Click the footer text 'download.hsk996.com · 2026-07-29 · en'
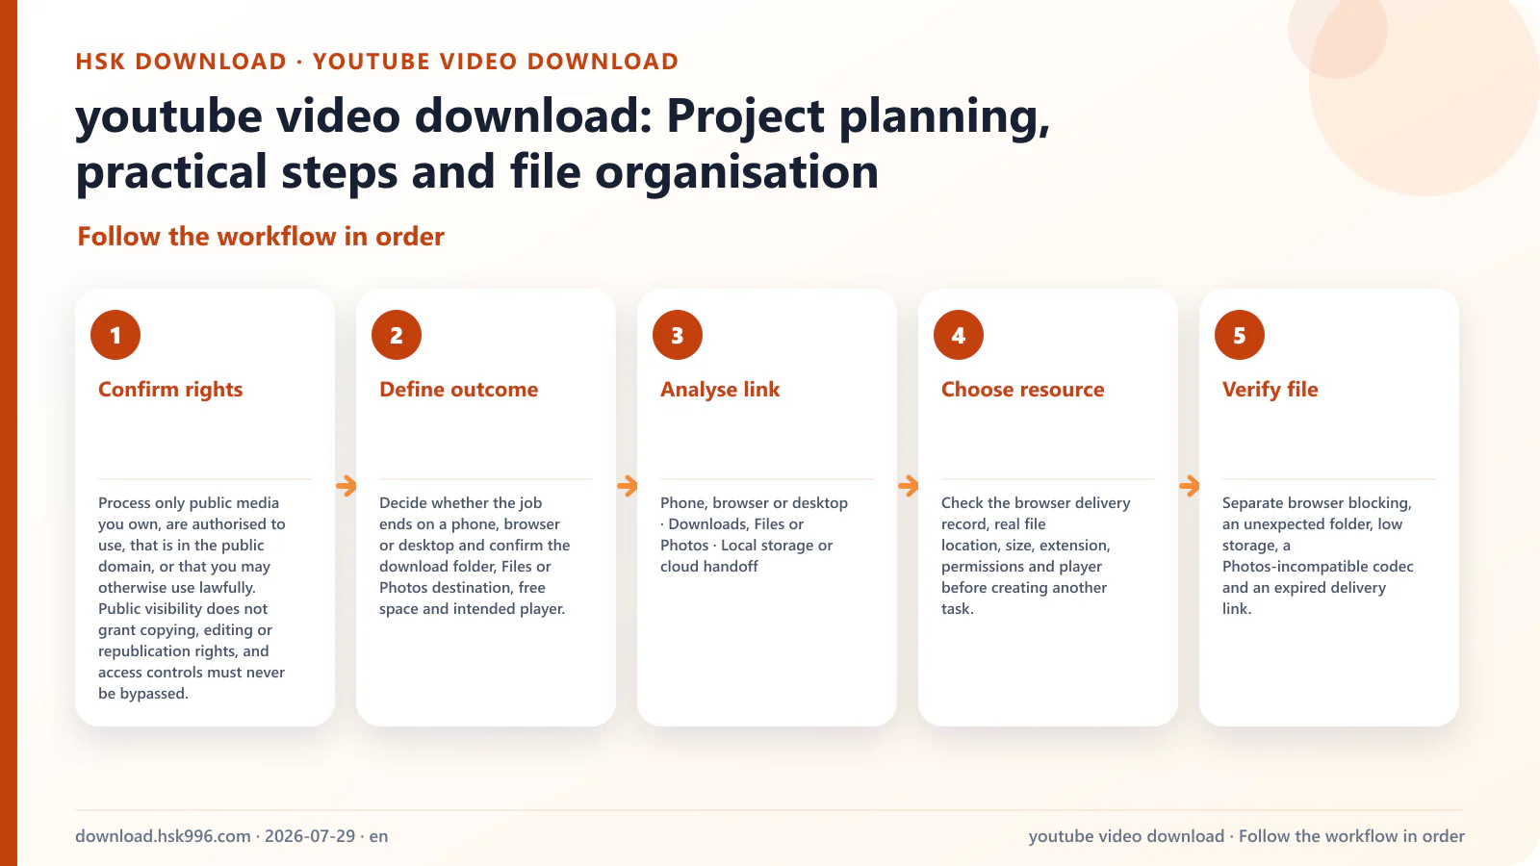Screen dimensions: 1540x866 point(232,836)
